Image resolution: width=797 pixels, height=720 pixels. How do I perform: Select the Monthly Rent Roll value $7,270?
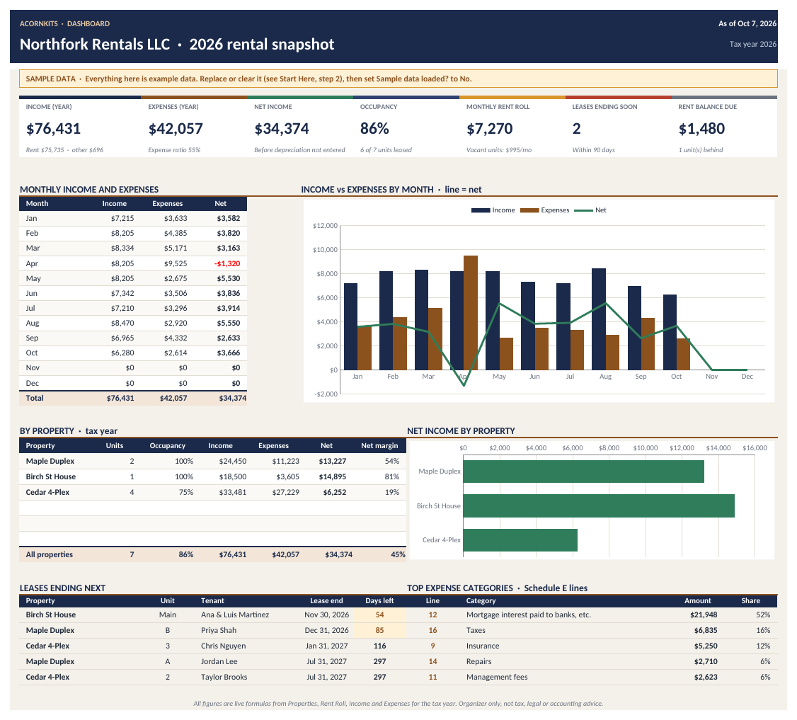point(490,129)
